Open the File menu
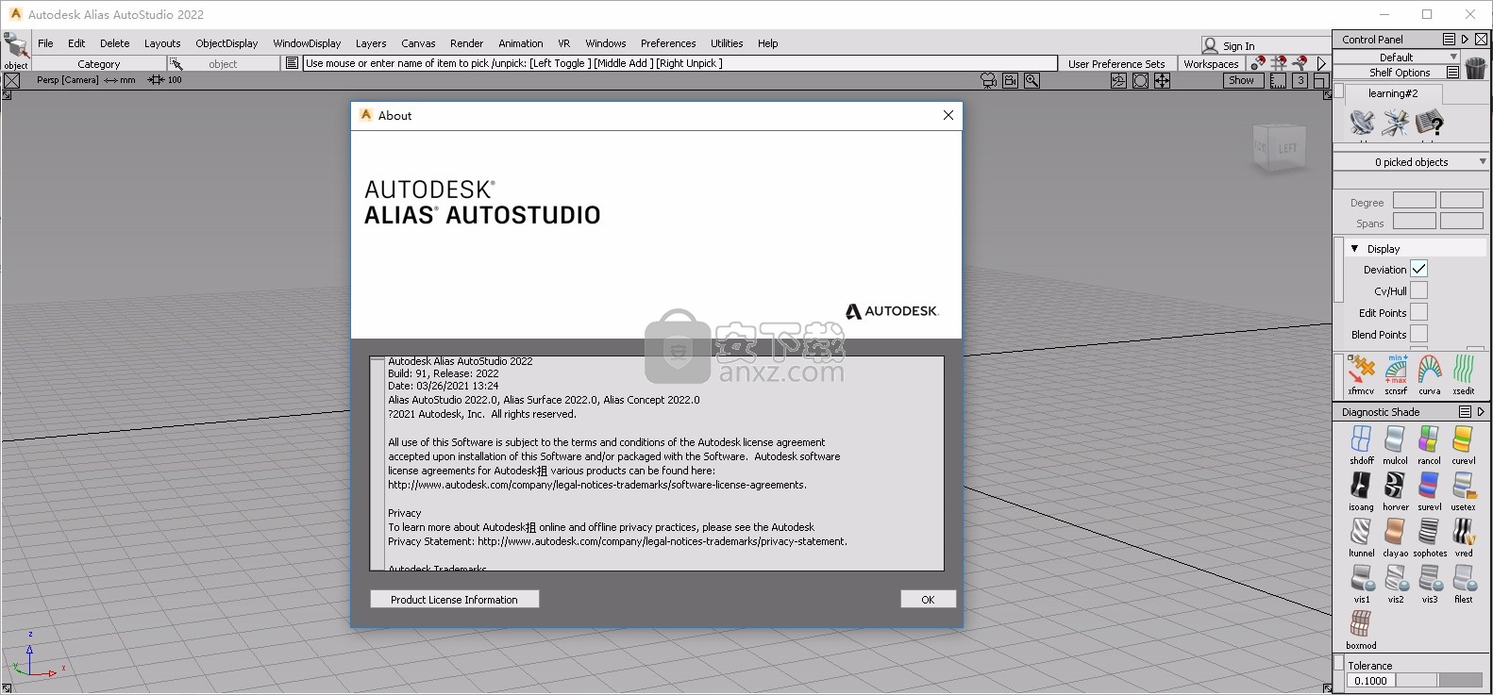The width and height of the screenshot is (1493, 695). [45, 43]
